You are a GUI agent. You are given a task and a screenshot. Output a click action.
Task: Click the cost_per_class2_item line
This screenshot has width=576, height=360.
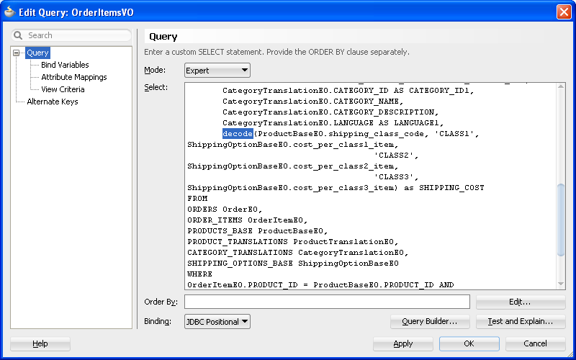coord(293,166)
